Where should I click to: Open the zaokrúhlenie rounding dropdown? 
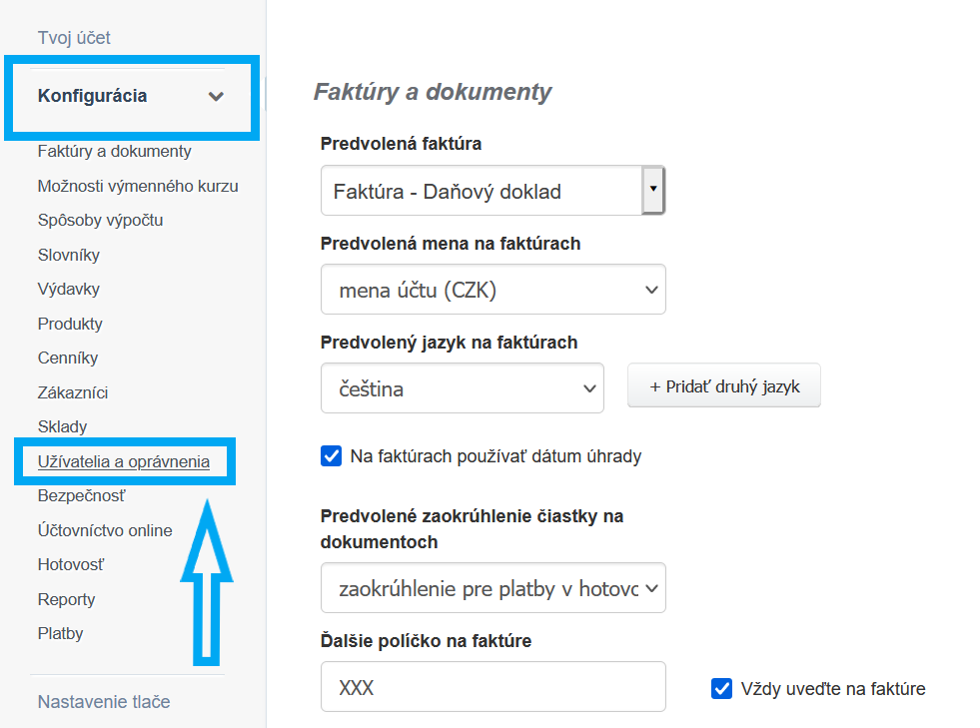click(x=492, y=588)
